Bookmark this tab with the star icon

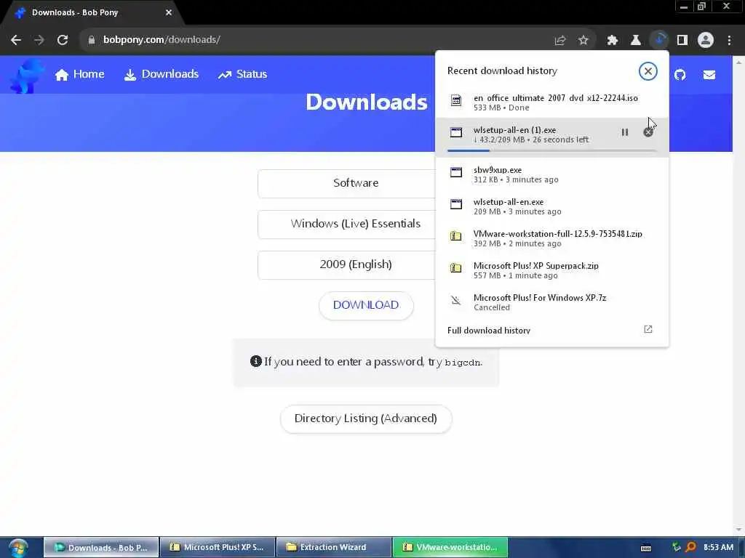click(x=583, y=41)
